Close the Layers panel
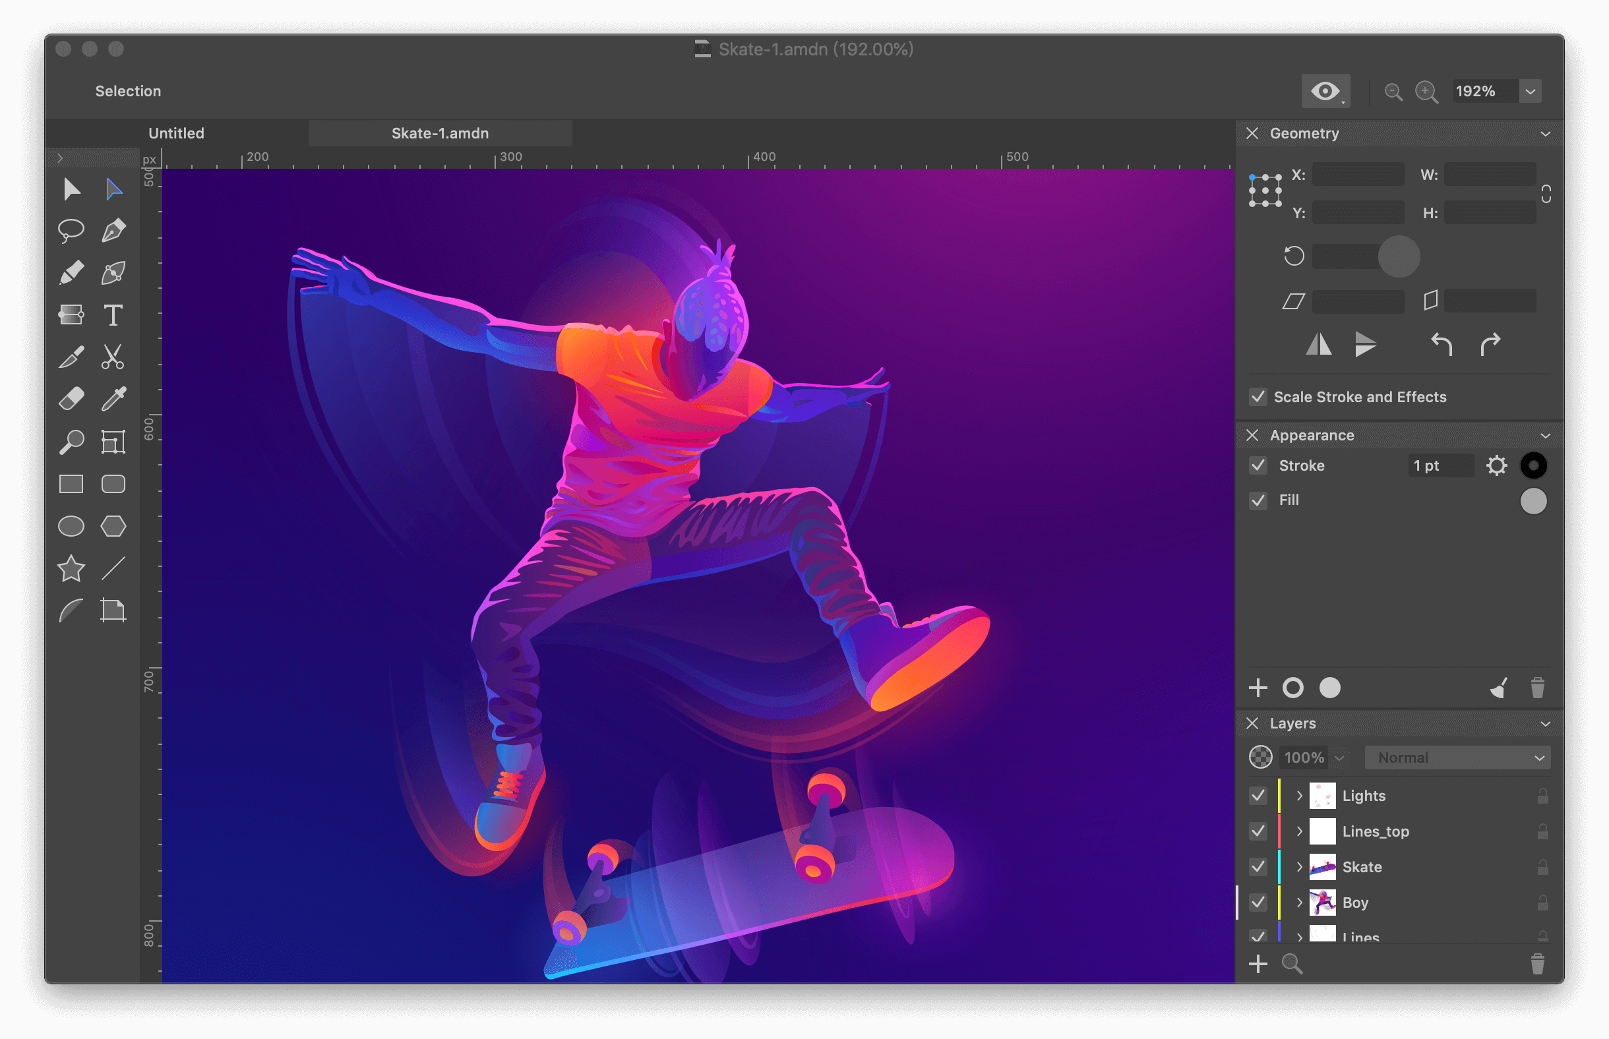This screenshot has height=1039, width=1609. coord(1252,724)
